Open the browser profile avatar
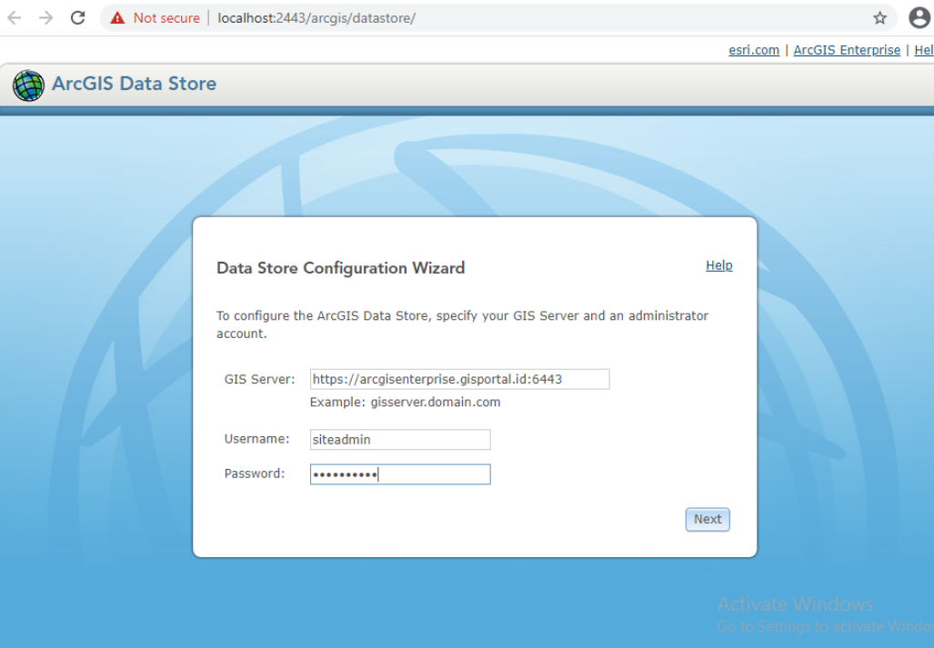Screen dimensions: 934x648 (x=919, y=18)
